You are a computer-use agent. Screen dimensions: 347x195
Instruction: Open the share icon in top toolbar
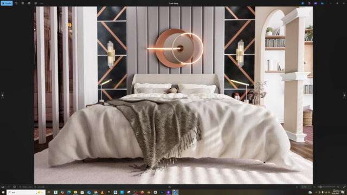click(x=35, y=3)
